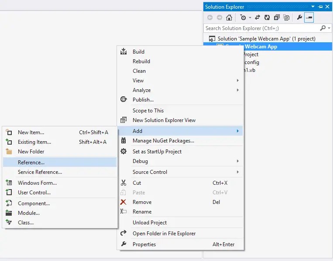Screen dimensions: 333x261
Task: Select Reference... in the Add submenu
Action: pos(60,163)
